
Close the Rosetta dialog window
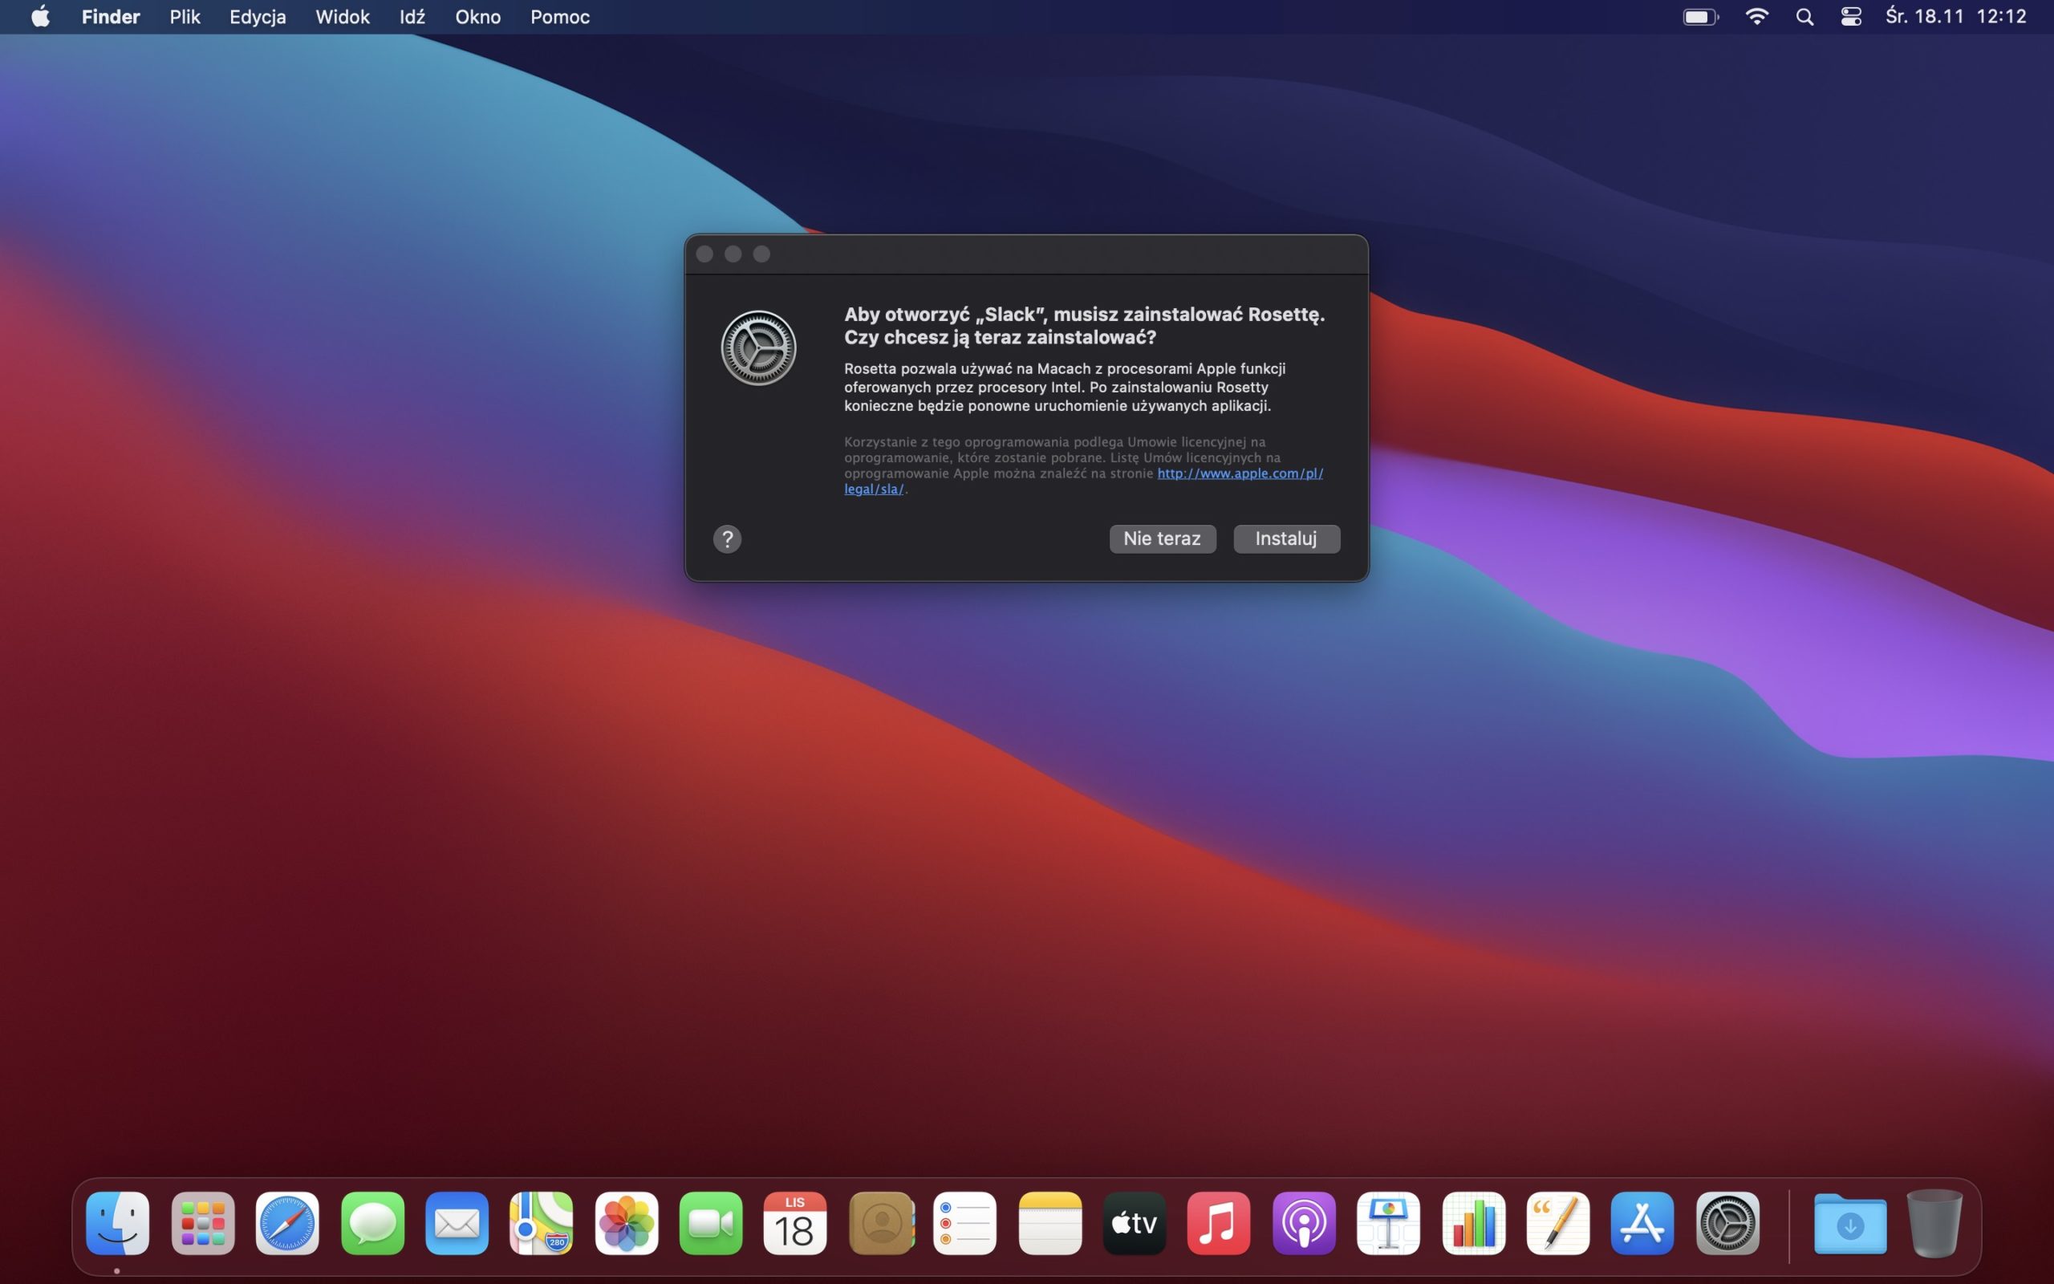coord(704,254)
